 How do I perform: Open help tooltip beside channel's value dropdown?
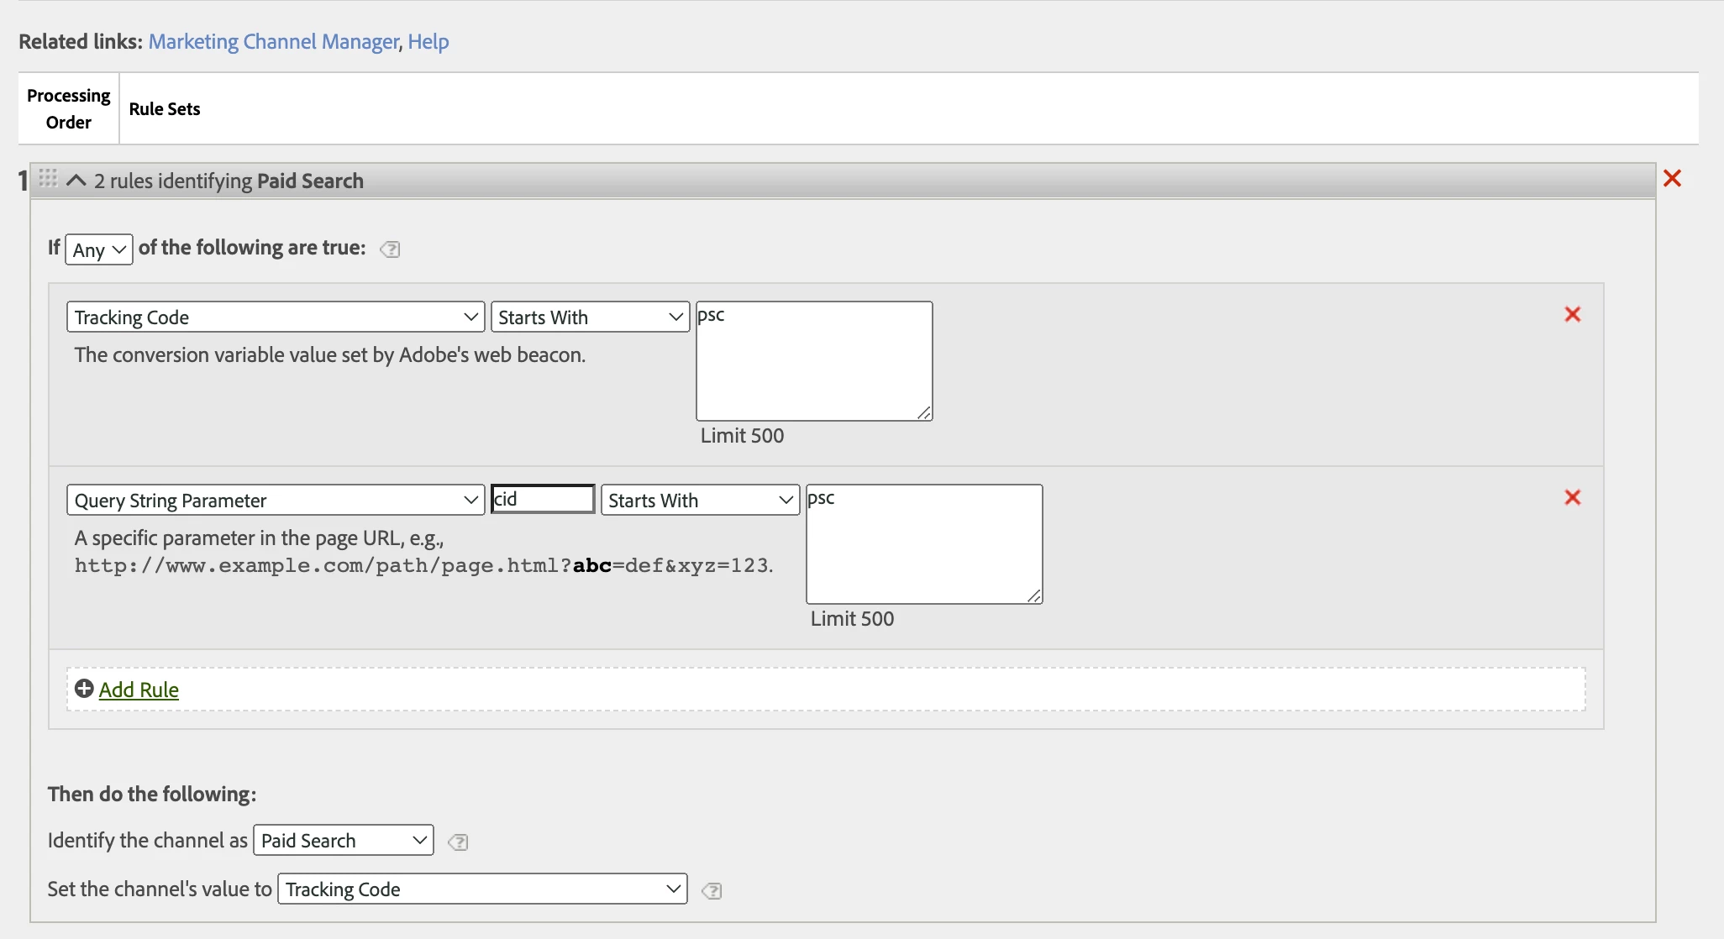(712, 891)
